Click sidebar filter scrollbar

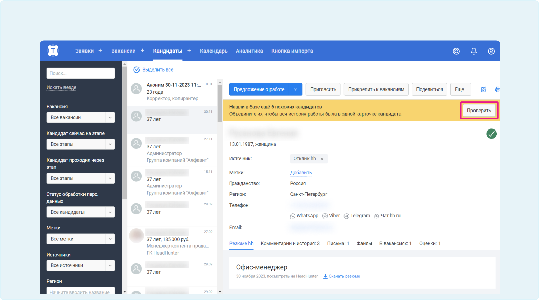pos(124,132)
